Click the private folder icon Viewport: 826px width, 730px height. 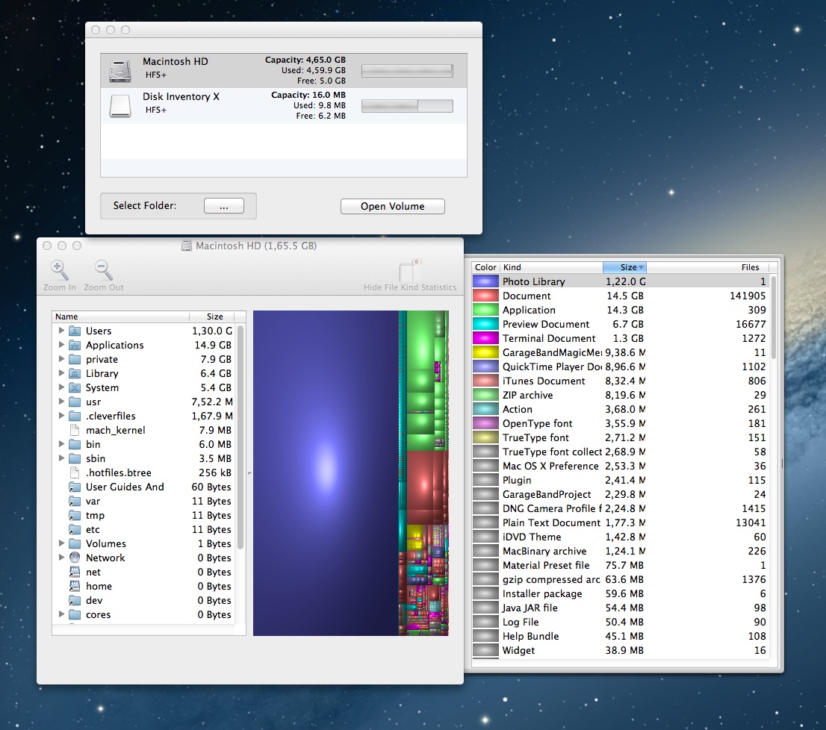[75, 360]
